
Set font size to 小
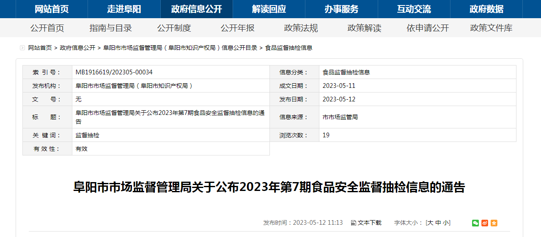[x=446, y=223]
